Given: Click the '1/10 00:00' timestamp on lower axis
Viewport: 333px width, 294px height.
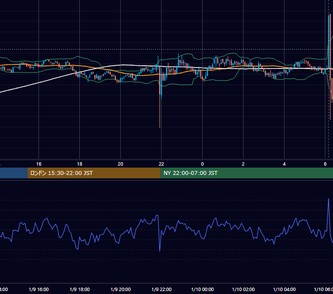Looking at the screenshot, I should click(x=202, y=289).
